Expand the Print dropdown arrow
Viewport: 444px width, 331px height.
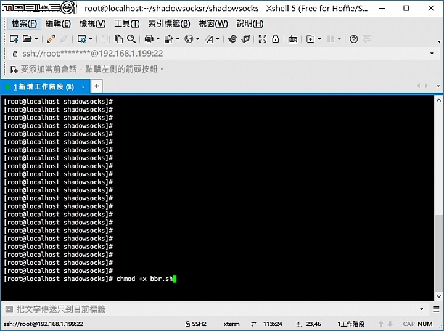(x=158, y=39)
